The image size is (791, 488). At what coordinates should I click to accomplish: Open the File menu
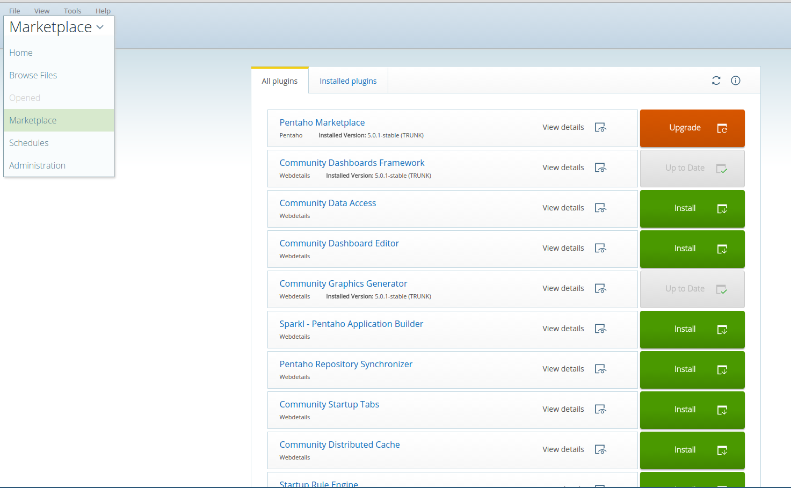coord(14,11)
